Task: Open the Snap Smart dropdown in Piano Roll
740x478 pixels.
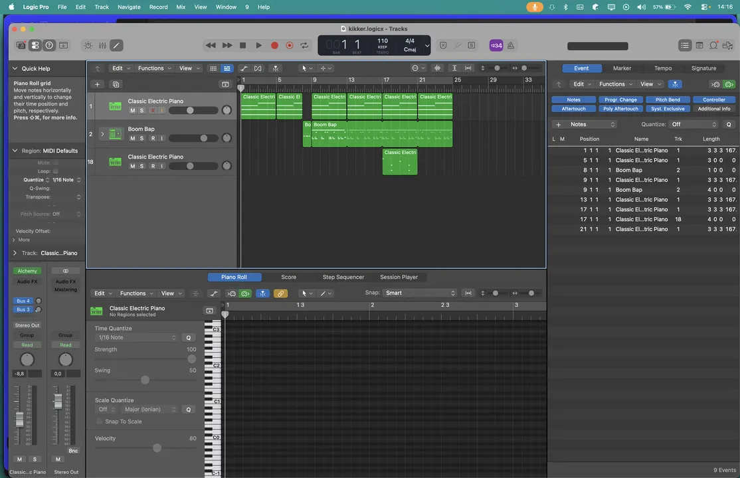Action: [420, 293]
